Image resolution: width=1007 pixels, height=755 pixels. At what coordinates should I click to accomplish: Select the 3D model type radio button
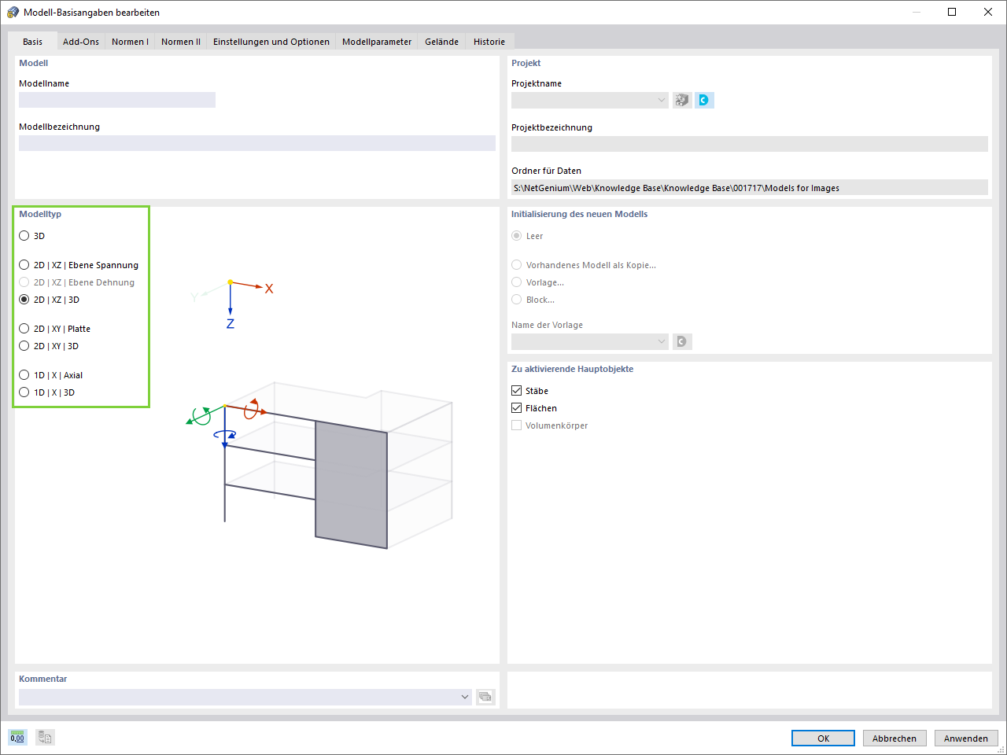click(24, 235)
